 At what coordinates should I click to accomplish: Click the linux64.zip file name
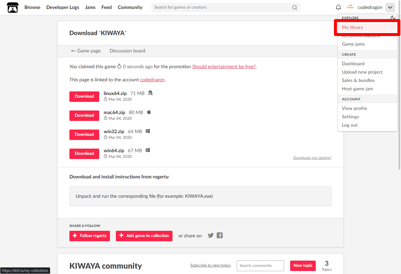pyautogui.click(x=115, y=93)
